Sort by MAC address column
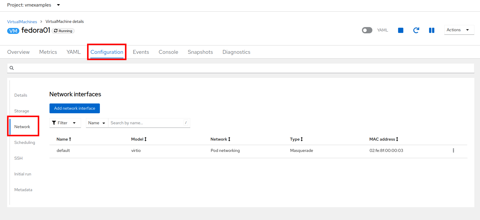480x220 pixels. tap(384, 139)
